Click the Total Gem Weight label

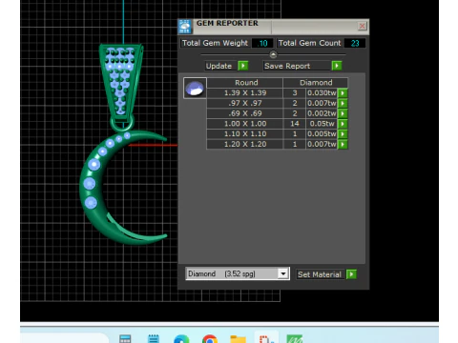tap(215, 43)
